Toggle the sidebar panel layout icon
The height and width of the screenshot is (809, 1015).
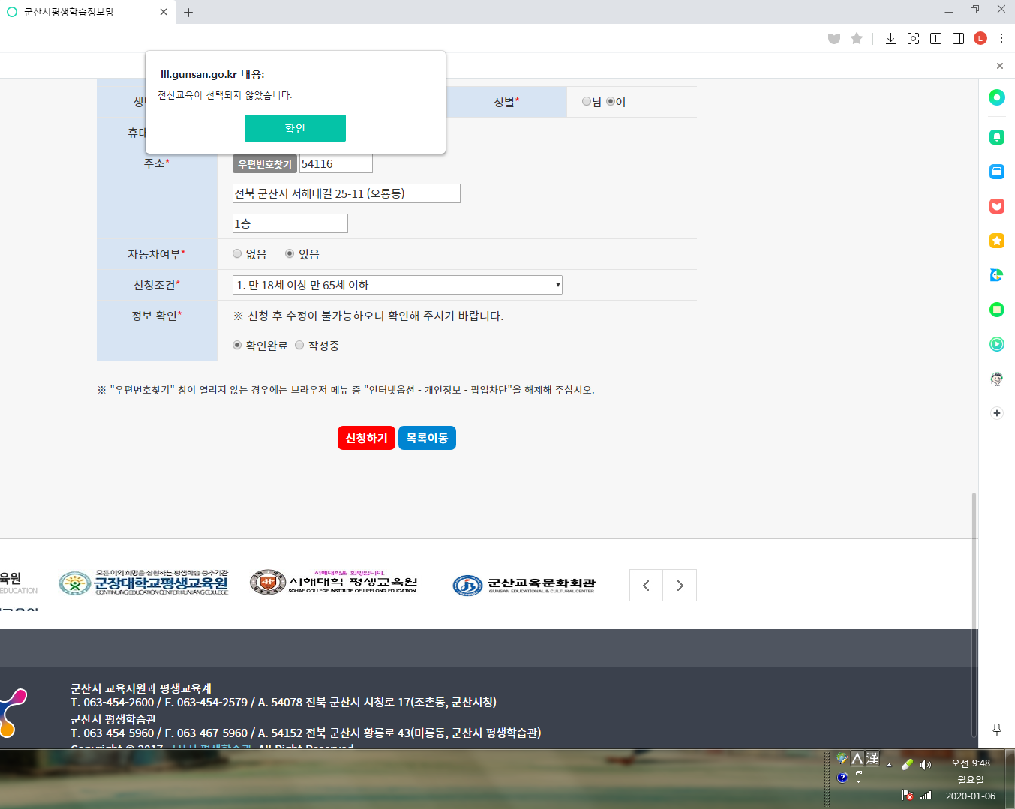point(958,39)
